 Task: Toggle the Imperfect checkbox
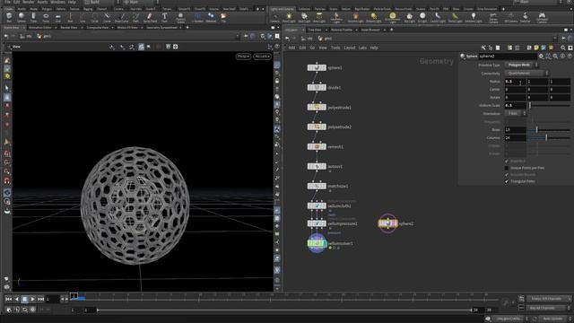coord(507,161)
